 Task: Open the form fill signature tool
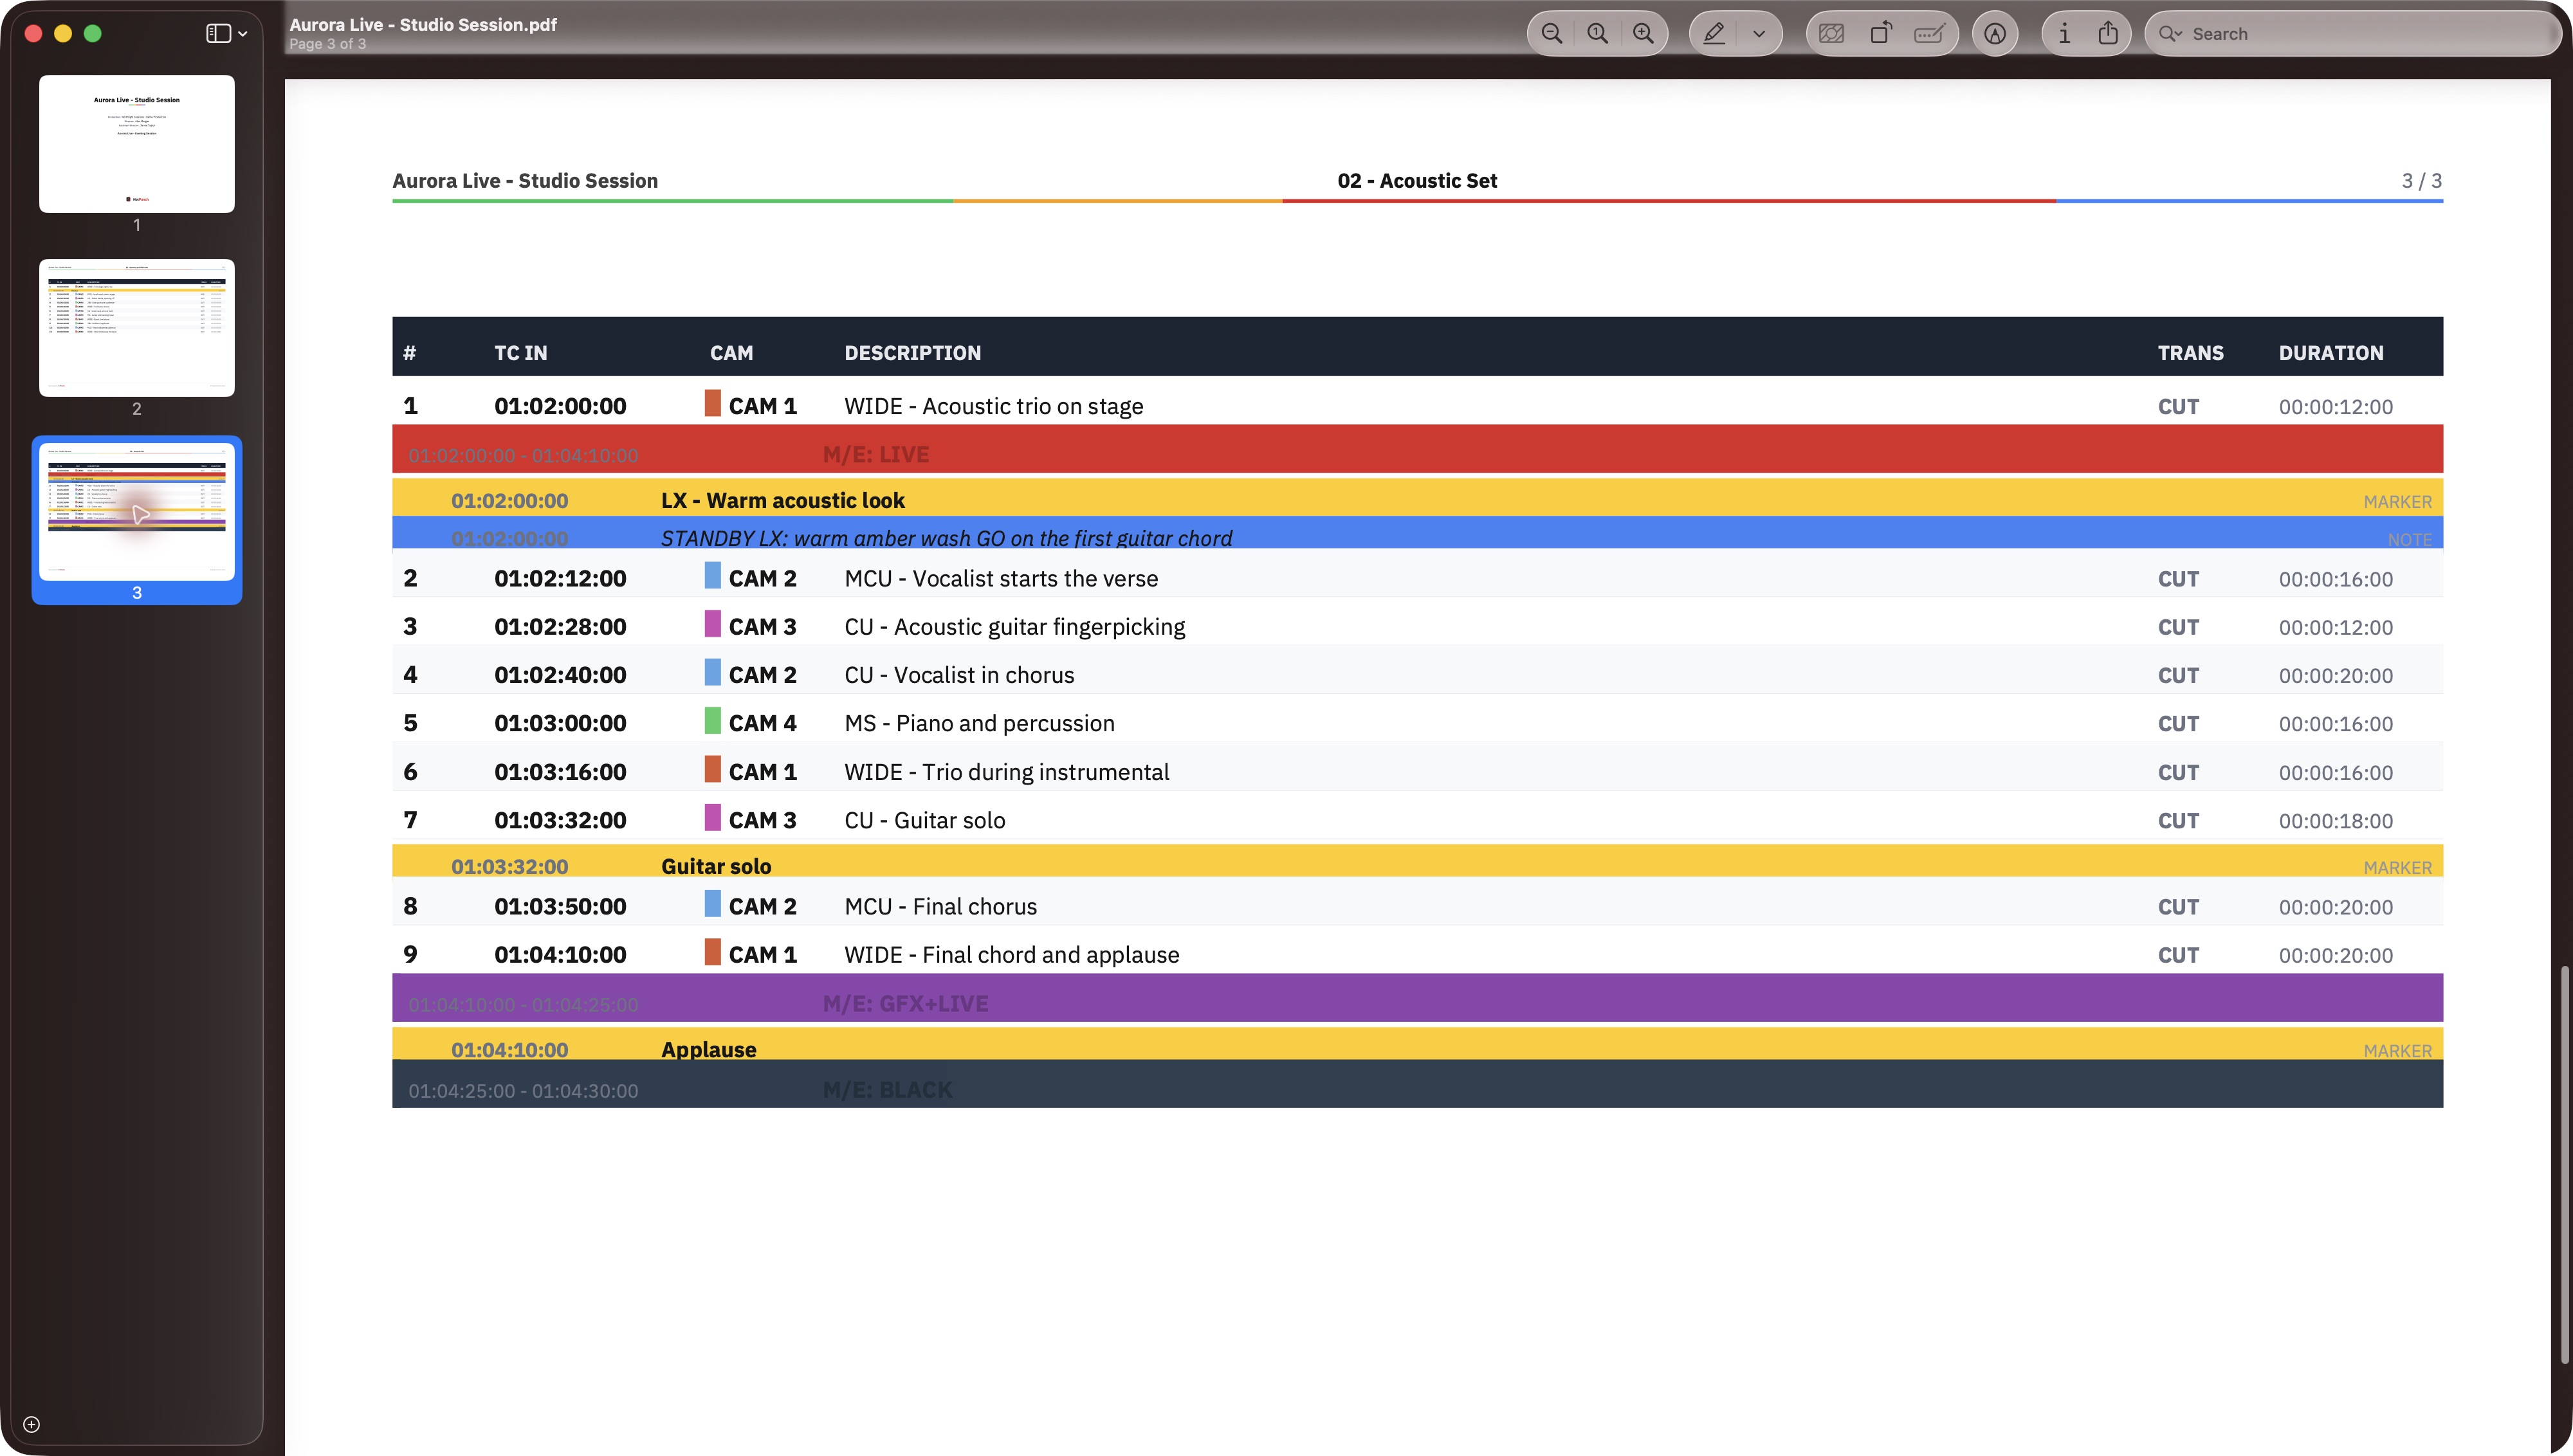pyautogui.click(x=1929, y=33)
